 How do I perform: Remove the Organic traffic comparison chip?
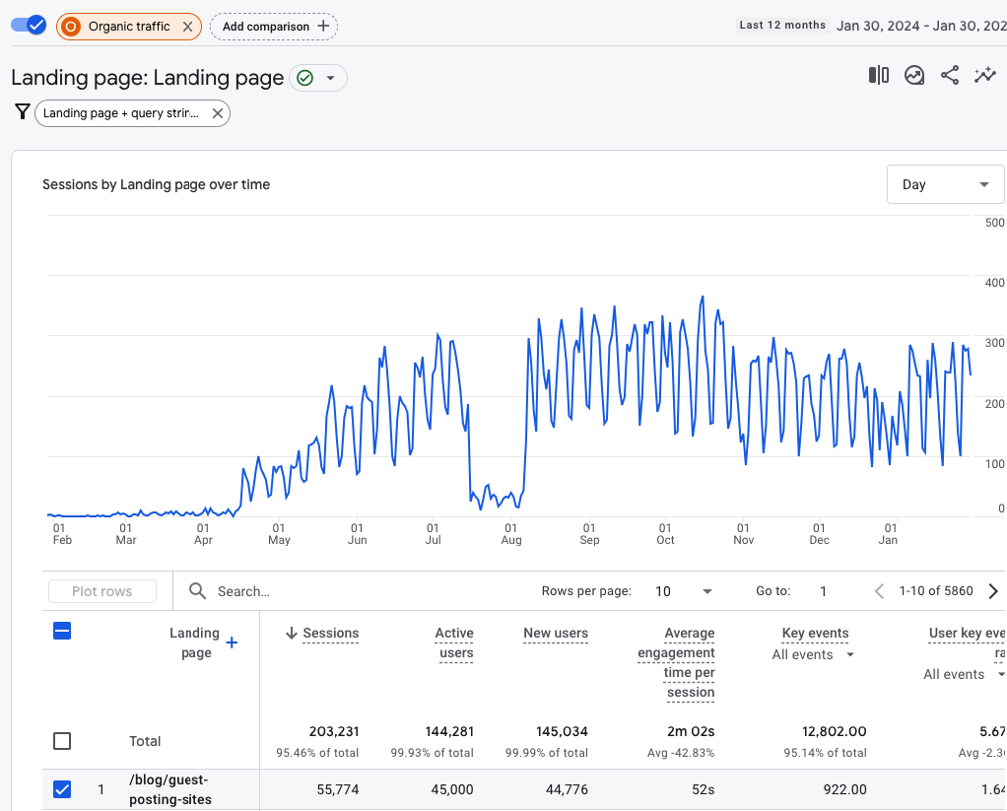pos(187,27)
